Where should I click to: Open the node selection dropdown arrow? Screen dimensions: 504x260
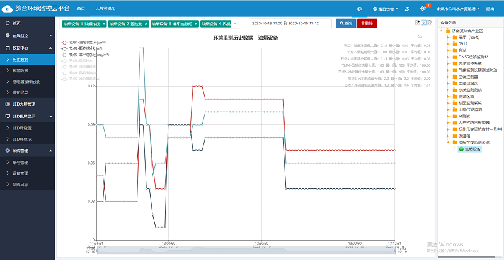pos(234,23)
